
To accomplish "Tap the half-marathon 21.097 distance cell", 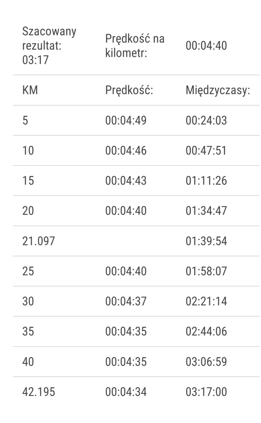I will [x=39, y=241].
